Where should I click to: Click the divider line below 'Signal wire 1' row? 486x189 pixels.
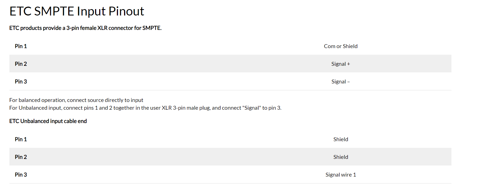click(x=230, y=183)
